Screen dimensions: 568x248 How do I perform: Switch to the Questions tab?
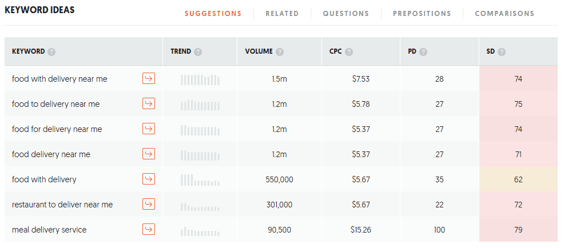[x=346, y=14]
